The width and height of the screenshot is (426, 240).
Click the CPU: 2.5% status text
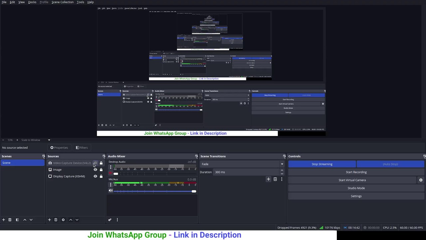390,228
